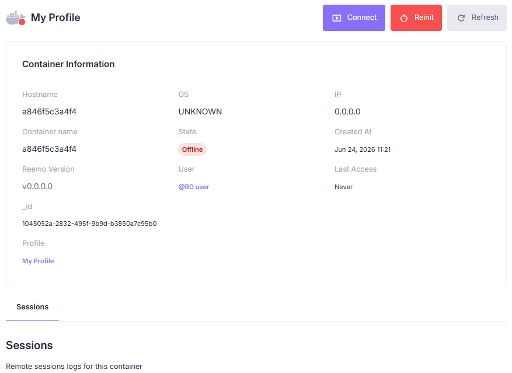Click the Offline state badge
512x373 pixels.
(x=192, y=149)
